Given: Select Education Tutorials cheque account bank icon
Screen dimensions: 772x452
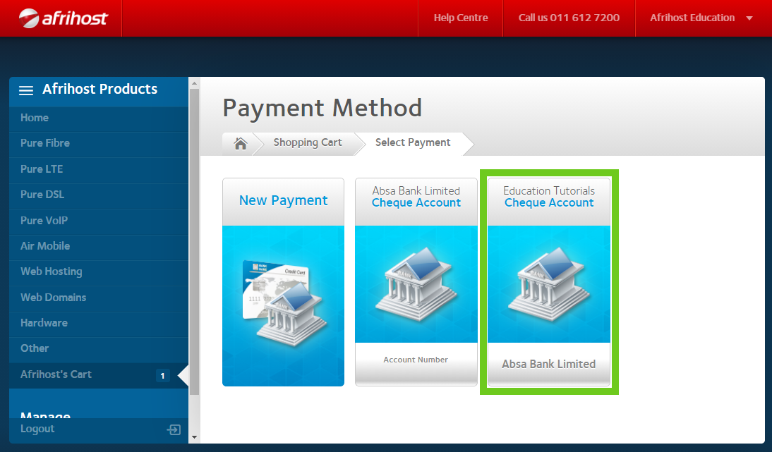Looking at the screenshot, I should (x=548, y=283).
